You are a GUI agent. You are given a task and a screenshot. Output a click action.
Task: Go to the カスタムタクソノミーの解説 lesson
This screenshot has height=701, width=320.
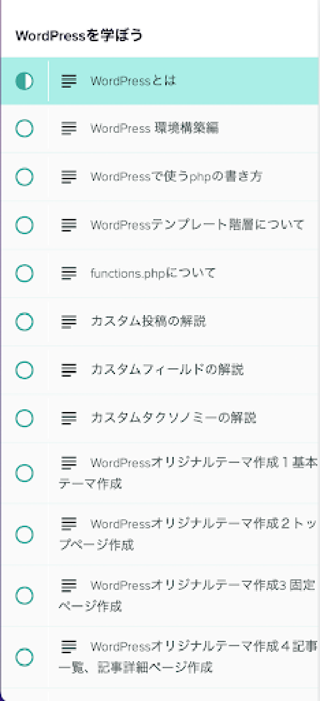tap(173, 418)
